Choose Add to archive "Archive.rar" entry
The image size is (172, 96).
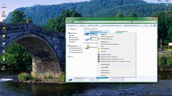117,57
